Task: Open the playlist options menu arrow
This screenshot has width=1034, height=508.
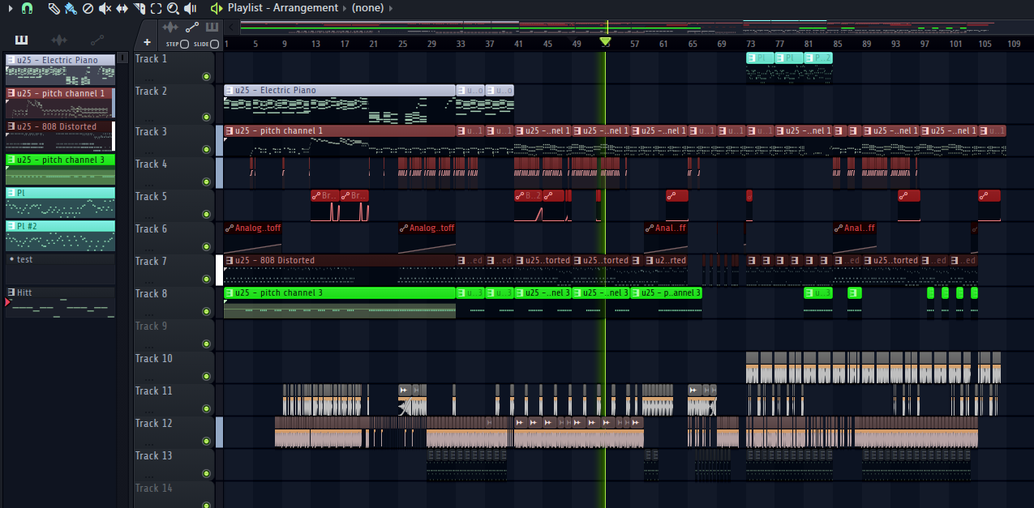Action: click(10, 8)
